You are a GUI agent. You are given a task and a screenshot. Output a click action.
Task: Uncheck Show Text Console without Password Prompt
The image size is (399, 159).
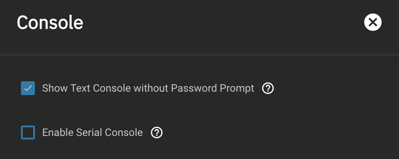pyautogui.click(x=28, y=88)
